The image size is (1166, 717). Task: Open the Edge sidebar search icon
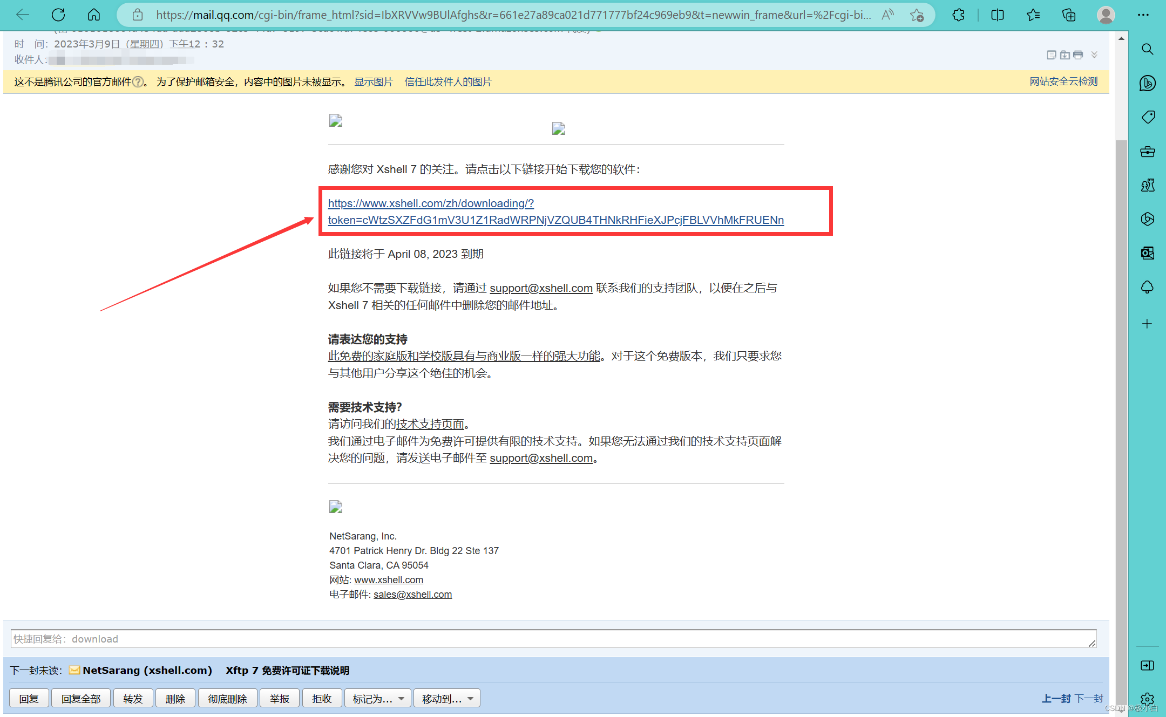coord(1147,49)
